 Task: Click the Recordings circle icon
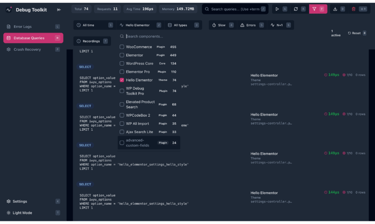click(78, 41)
